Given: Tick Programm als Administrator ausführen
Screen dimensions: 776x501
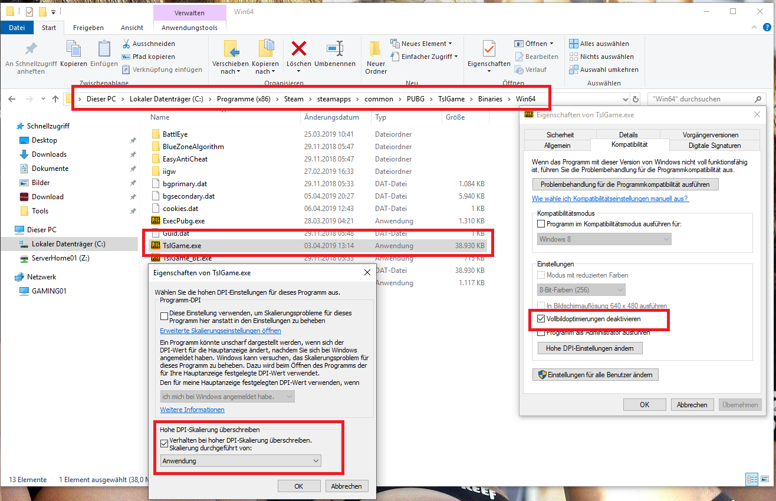Looking at the screenshot, I should click(541, 332).
